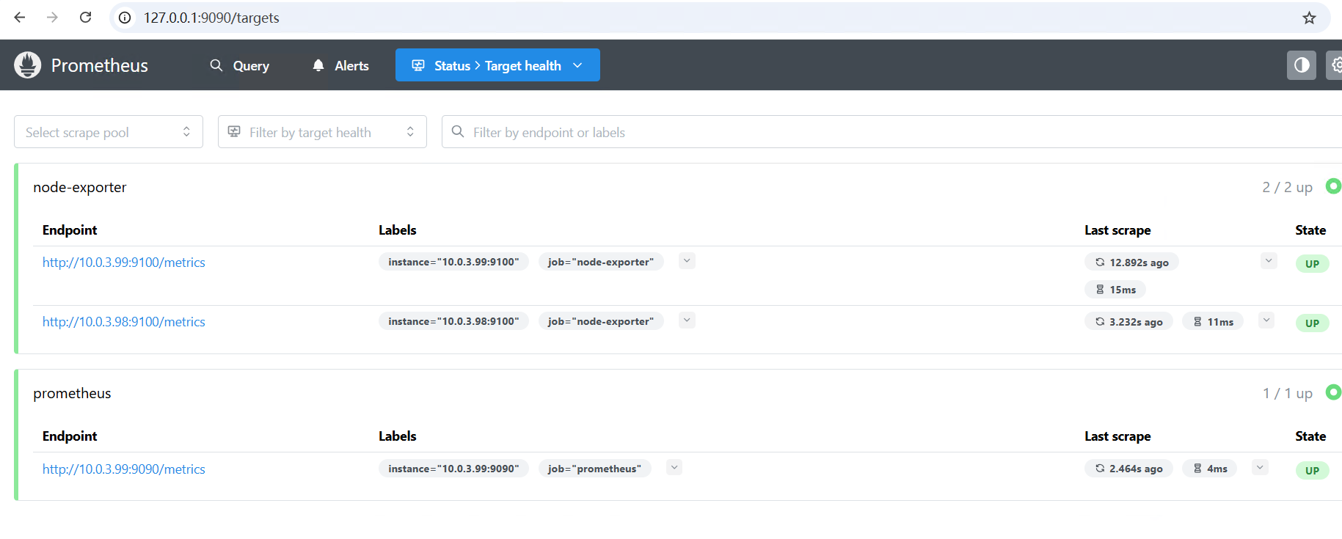The width and height of the screenshot is (1342, 539).
Task: Click the prometheus pool health ring icon
Action: [1333, 392]
